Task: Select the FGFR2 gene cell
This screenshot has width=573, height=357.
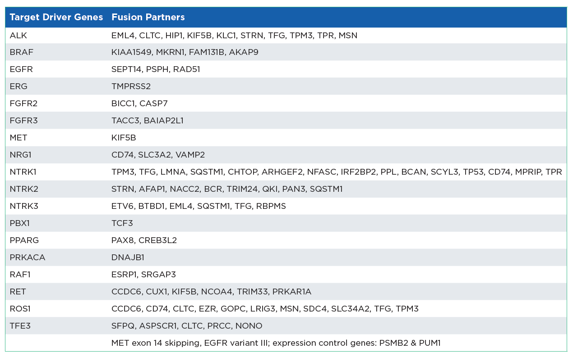Action: [x=23, y=104]
